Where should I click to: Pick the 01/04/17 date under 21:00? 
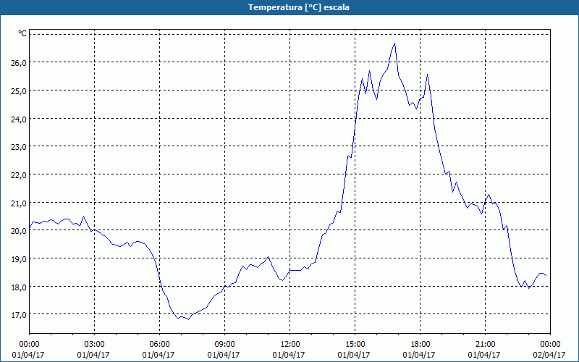(x=484, y=355)
